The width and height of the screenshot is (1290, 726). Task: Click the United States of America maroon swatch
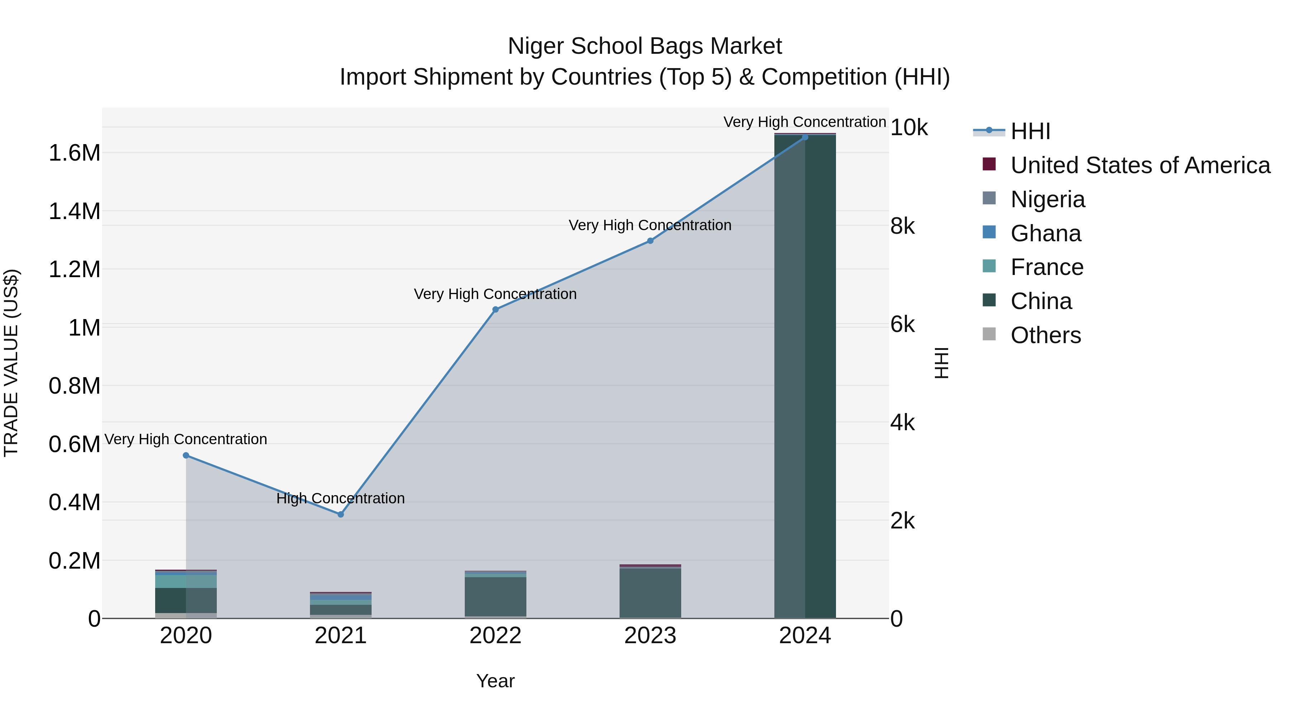tap(989, 164)
